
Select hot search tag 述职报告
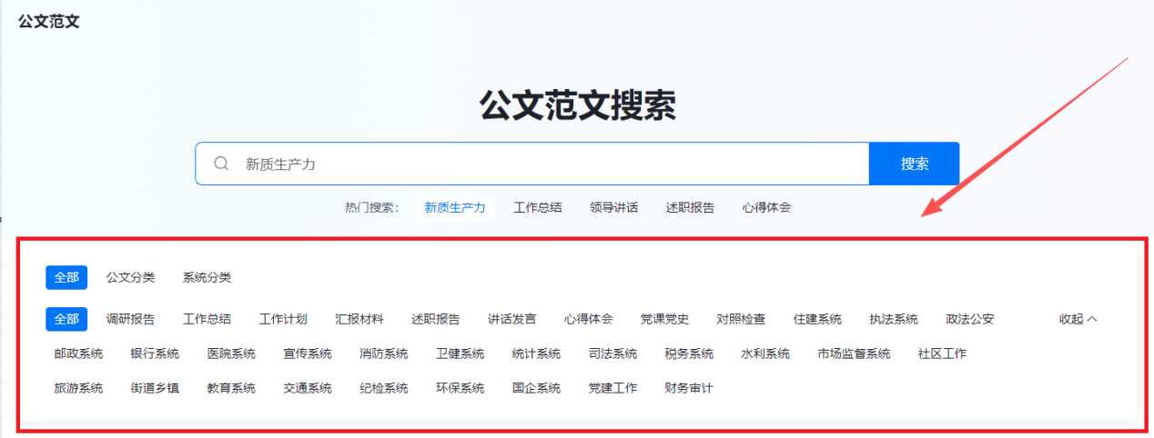click(x=690, y=207)
